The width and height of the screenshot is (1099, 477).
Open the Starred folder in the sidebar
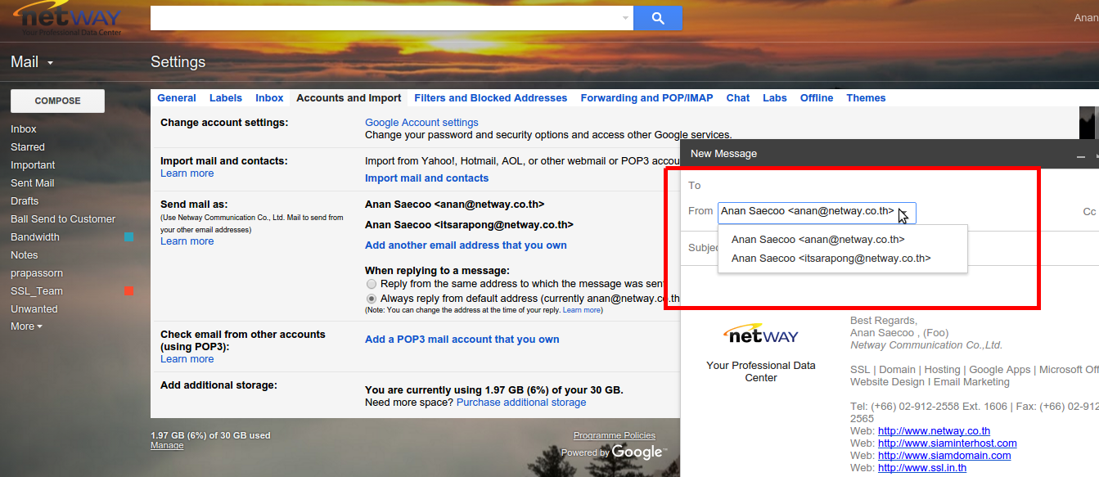click(x=28, y=147)
